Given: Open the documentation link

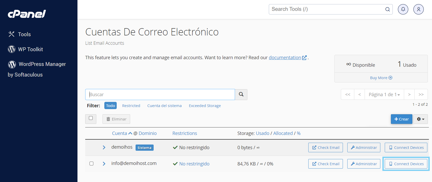Looking at the screenshot, I should [285, 58].
